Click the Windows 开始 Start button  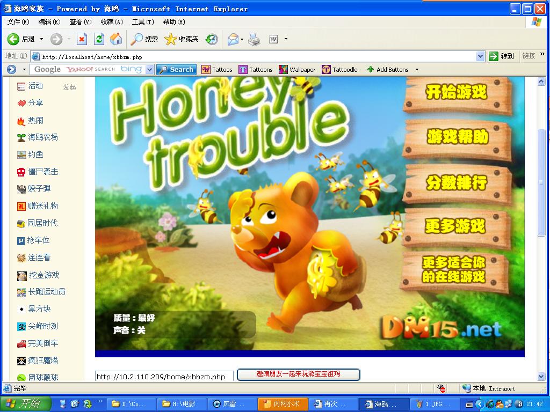pyautogui.click(x=26, y=404)
